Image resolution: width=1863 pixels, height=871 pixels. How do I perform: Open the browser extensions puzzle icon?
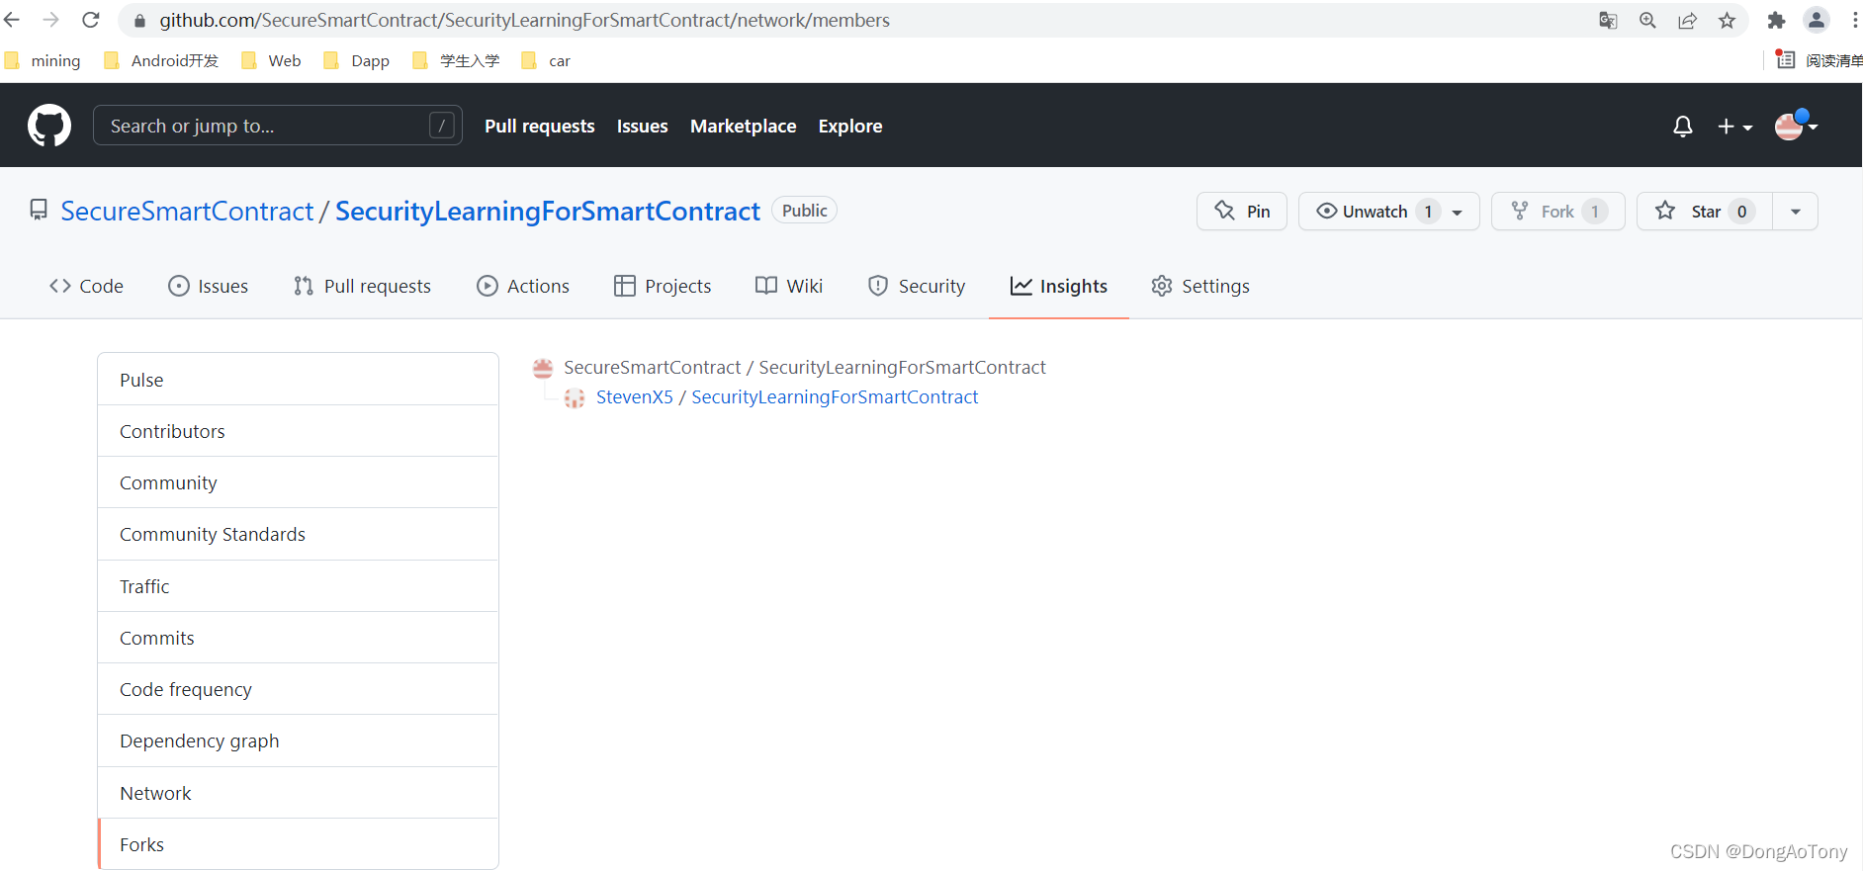[x=1776, y=20]
